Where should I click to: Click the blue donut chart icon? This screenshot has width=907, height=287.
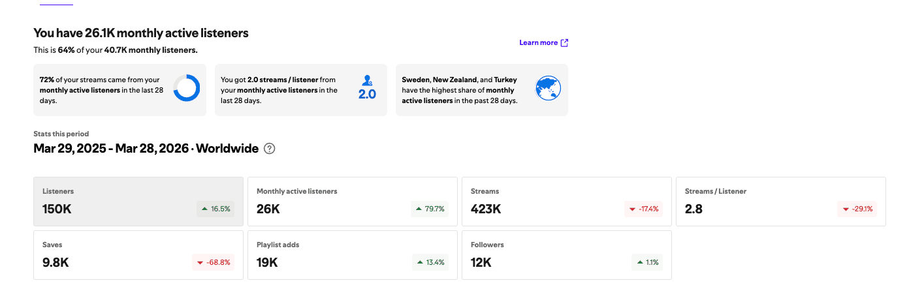click(x=186, y=88)
